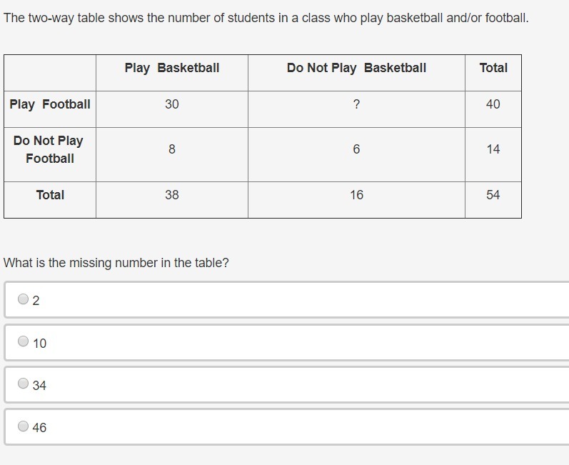Viewport: 569px width, 465px height.
Task: Click the bottom "Total" row label
Action: tap(50, 195)
